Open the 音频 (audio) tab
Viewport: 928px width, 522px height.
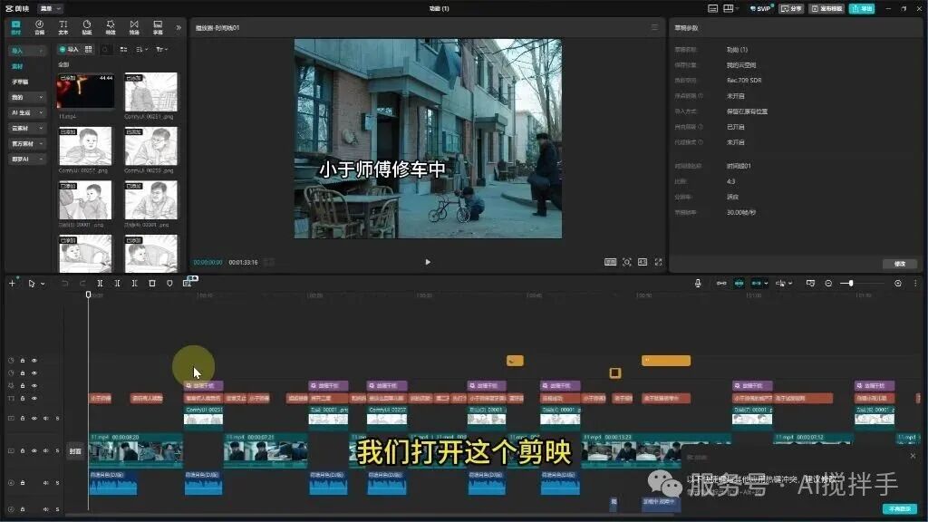[40, 27]
